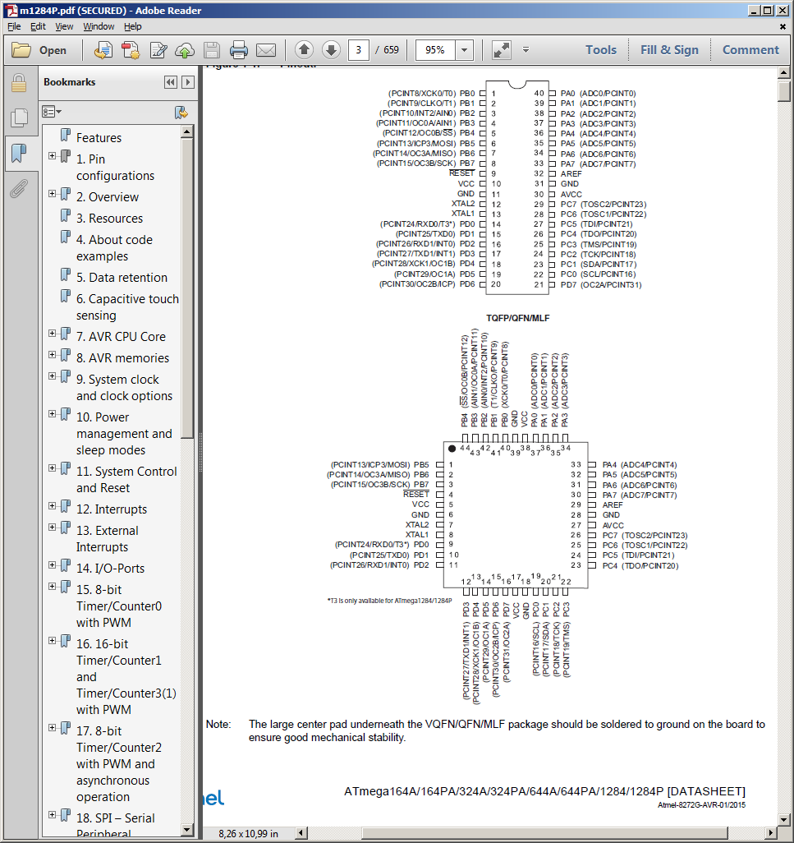This screenshot has width=794, height=843.
Task: Open the Attachments paperclip panel
Action: pyautogui.click(x=19, y=189)
